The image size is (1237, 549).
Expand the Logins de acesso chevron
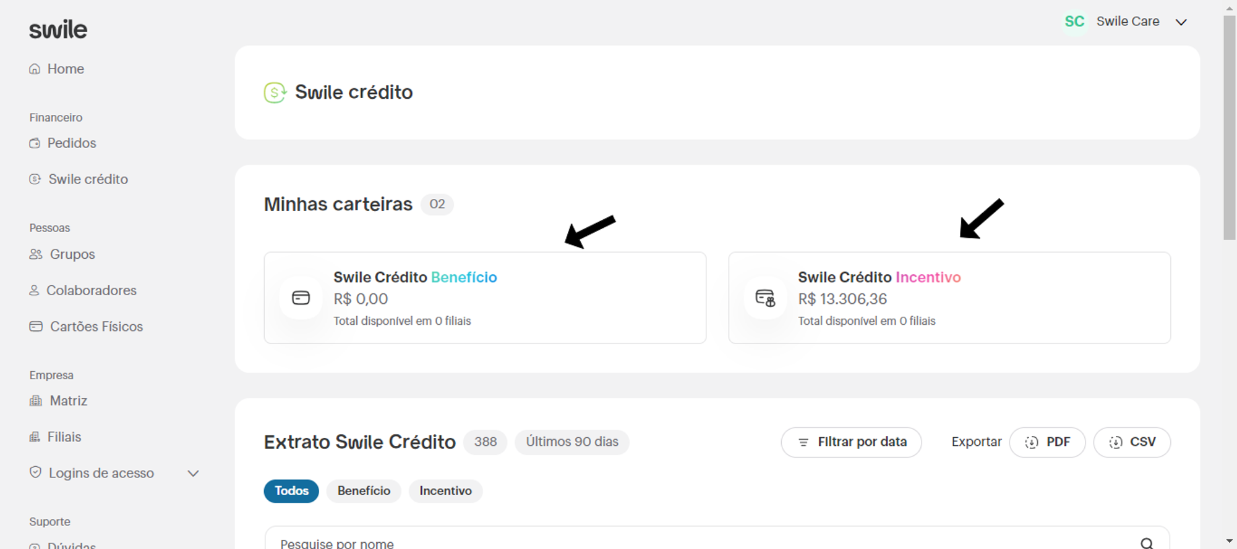click(x=193, y=474)
